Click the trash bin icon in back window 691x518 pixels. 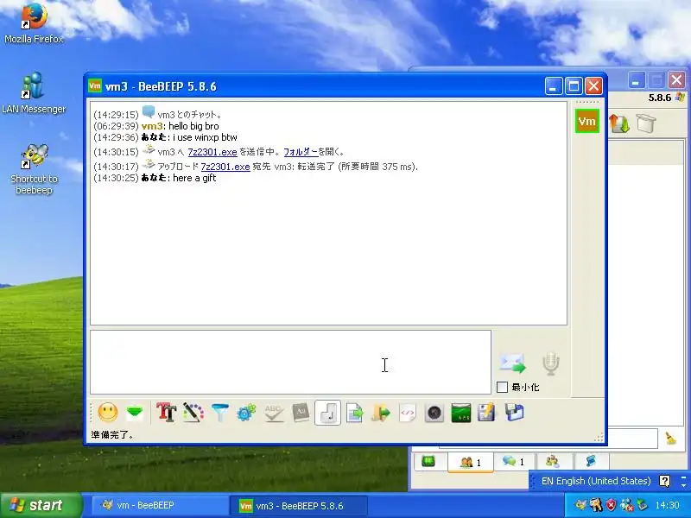646,123
